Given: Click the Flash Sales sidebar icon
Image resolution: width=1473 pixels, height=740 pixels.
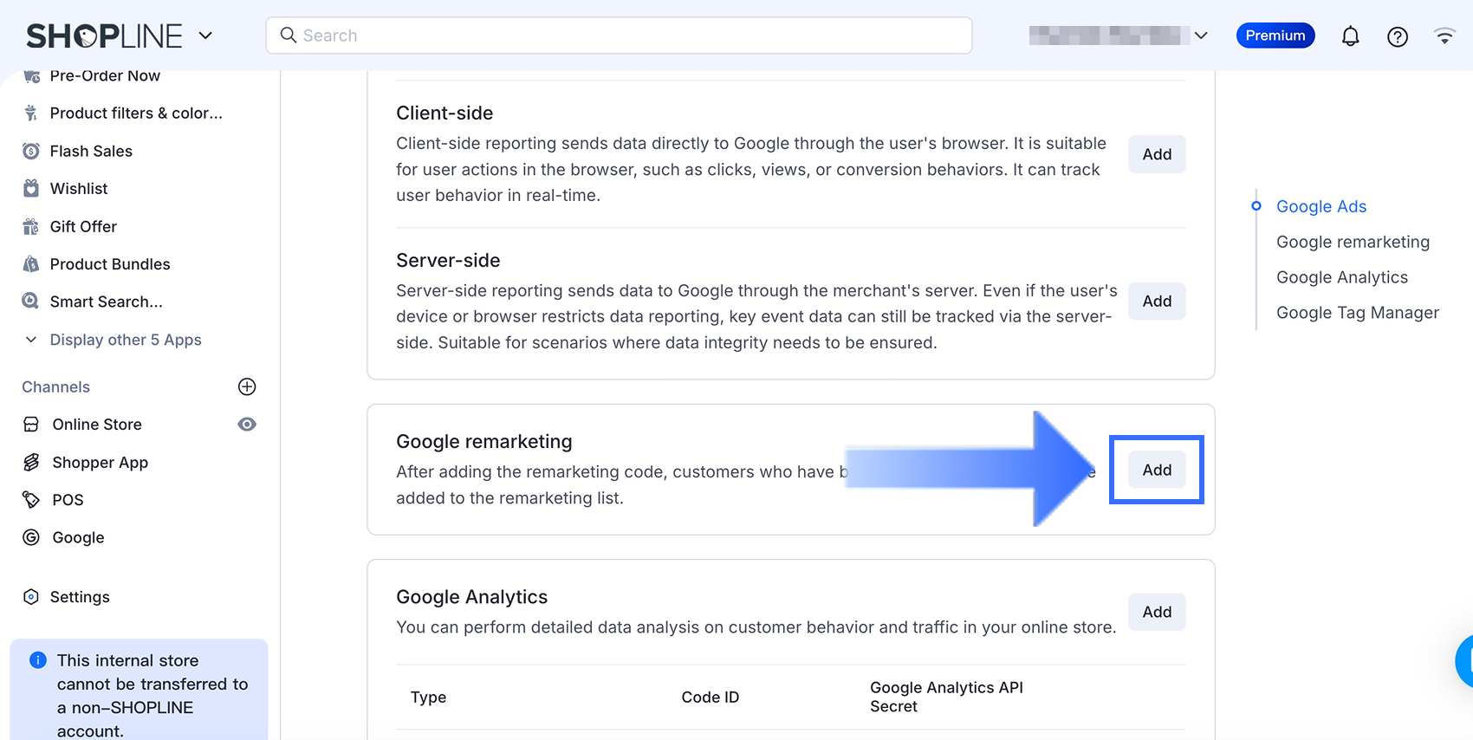Looking at the screenshot, I should 31,151.
